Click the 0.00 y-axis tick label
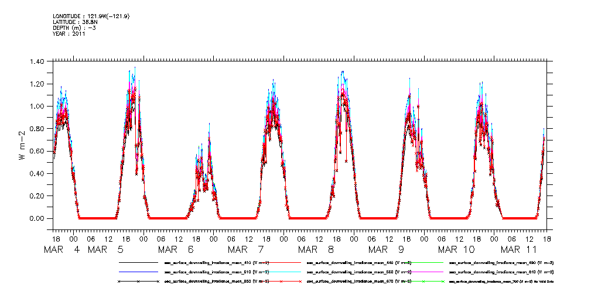Screen dimensions: 591x295 point(37,218)
